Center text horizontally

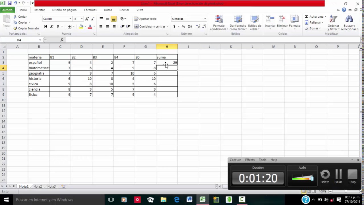[x=107, y=26]
